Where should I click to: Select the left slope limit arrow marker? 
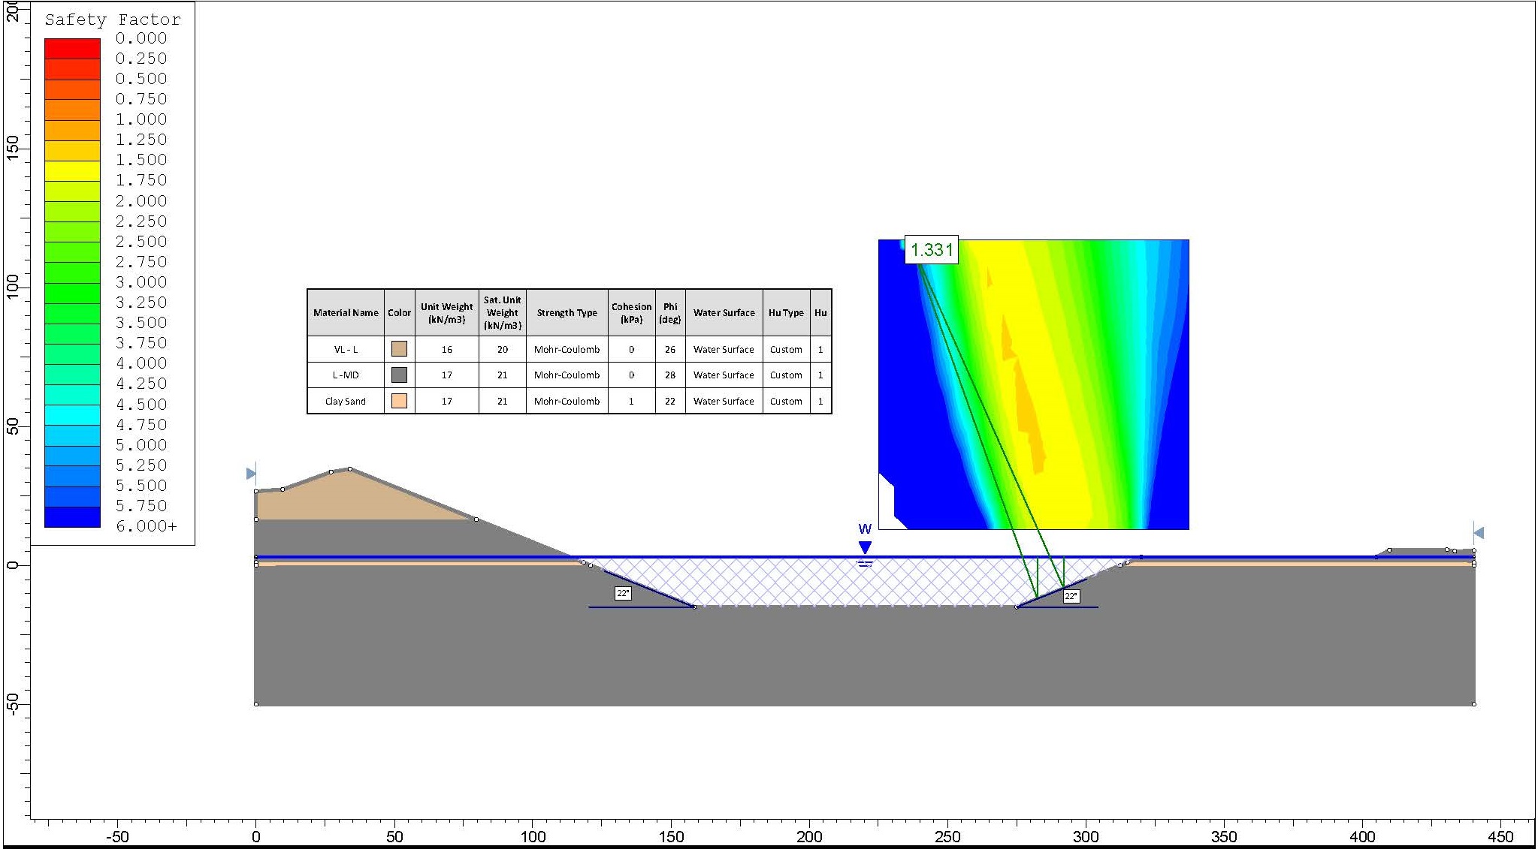pos(251,474)
